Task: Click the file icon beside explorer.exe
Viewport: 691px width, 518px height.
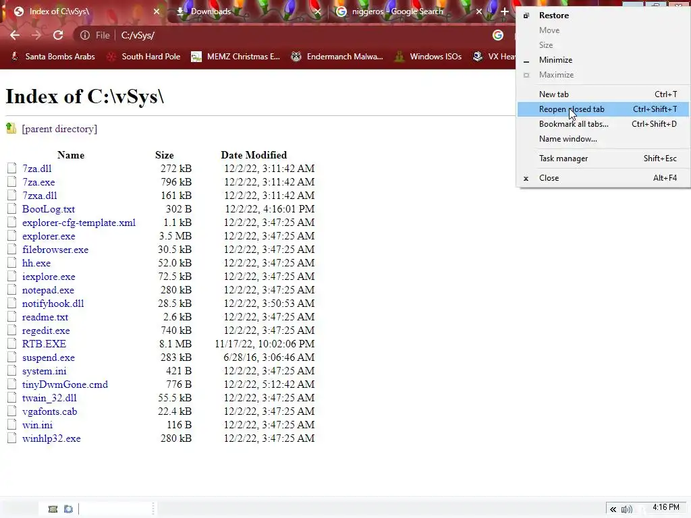Action: click(x=12, y=235)
